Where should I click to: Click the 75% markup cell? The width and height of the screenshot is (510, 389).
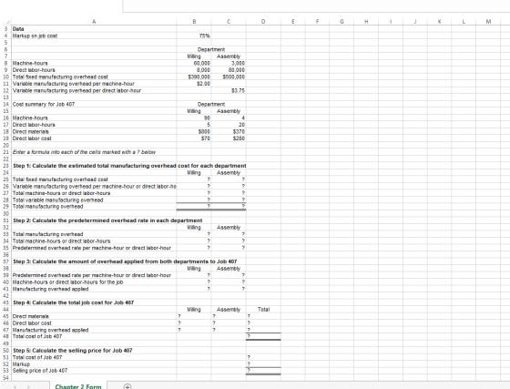(x=194, y=36)
